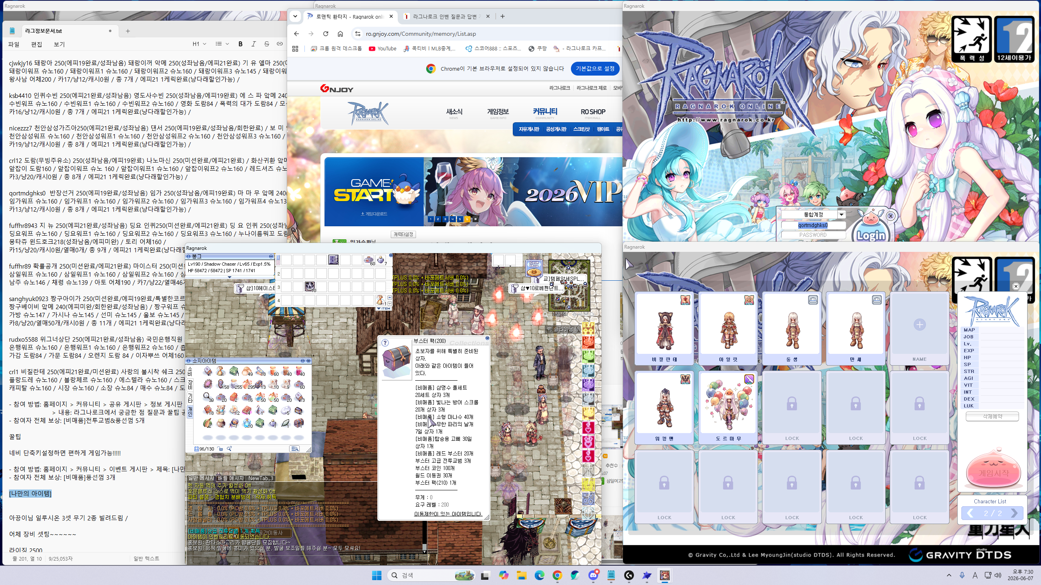Open Chrome apps grid in bookmarks bar
The image size is (1041, 585).
click(x=295, y=49)
